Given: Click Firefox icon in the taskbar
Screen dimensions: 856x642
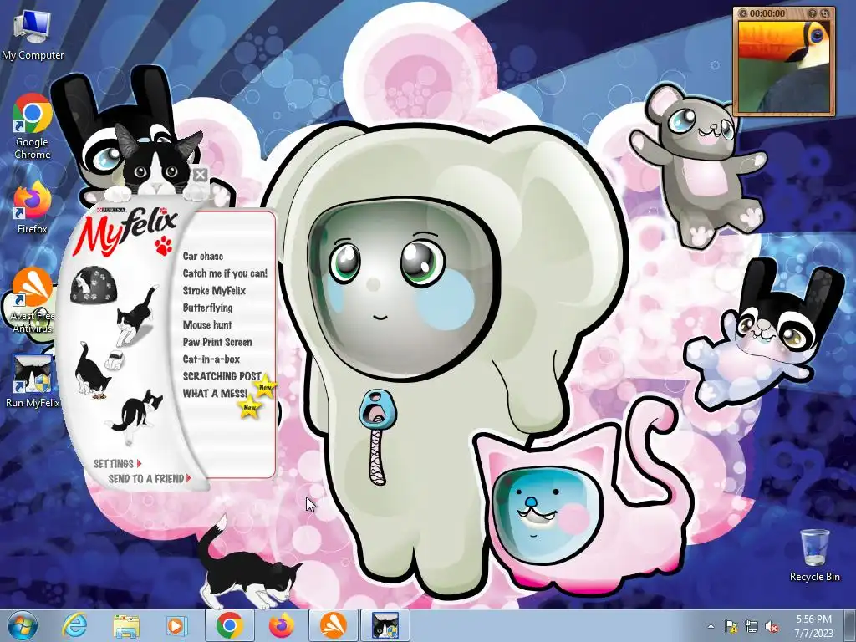Looking at the screenshot, I should pos(281,625).
